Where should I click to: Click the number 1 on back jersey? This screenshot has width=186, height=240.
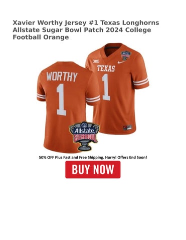pos(62,99)
